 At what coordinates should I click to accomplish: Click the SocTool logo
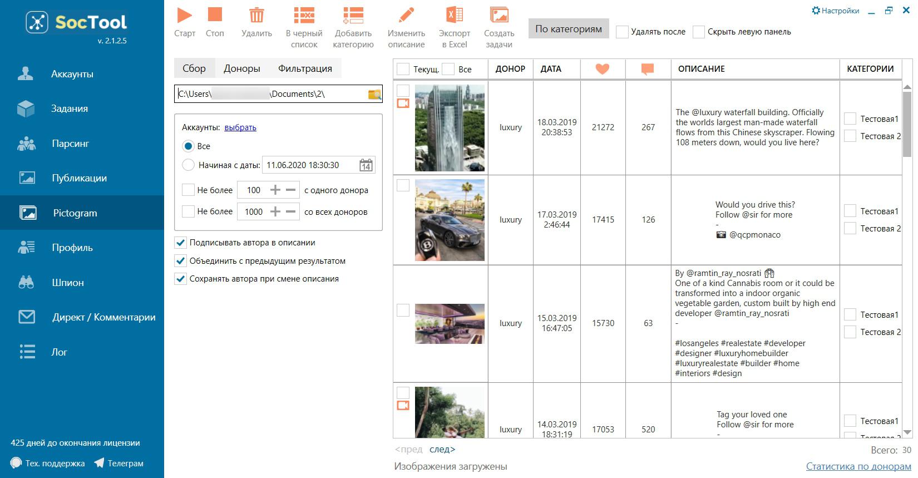76,22
